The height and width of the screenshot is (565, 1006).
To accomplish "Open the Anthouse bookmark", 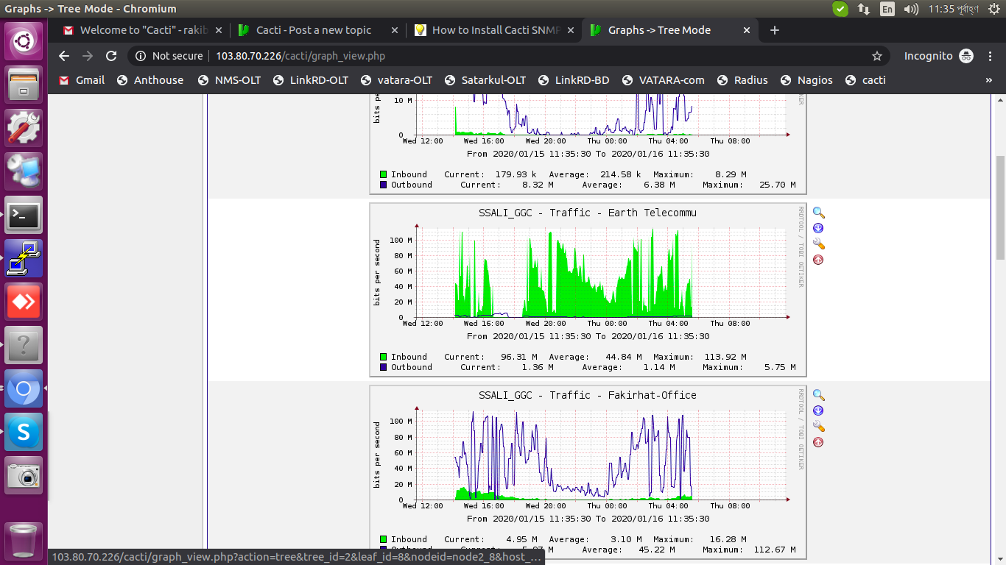I will [150, 80].
